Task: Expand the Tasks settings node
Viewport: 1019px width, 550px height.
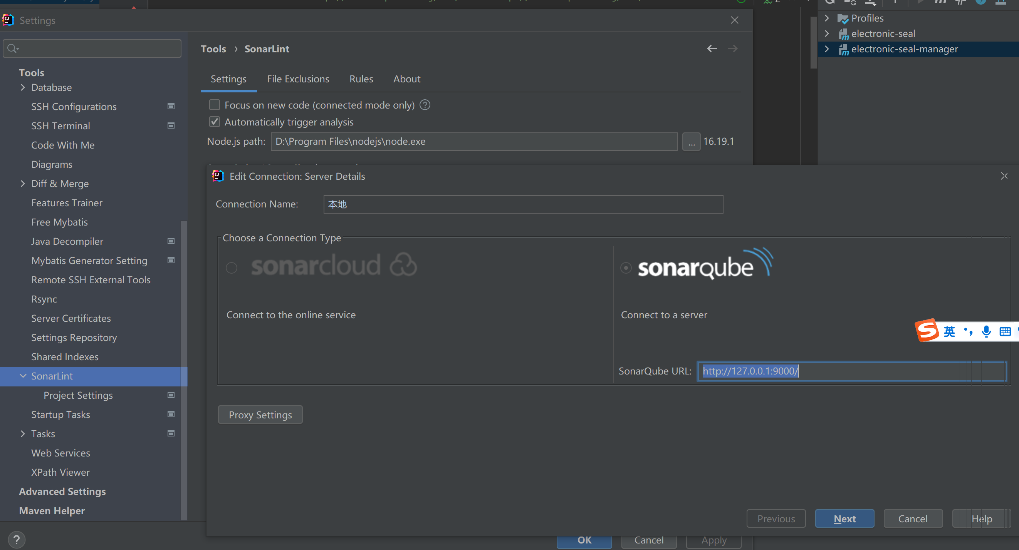Action: pyautogui.click(x=23, y=433)
